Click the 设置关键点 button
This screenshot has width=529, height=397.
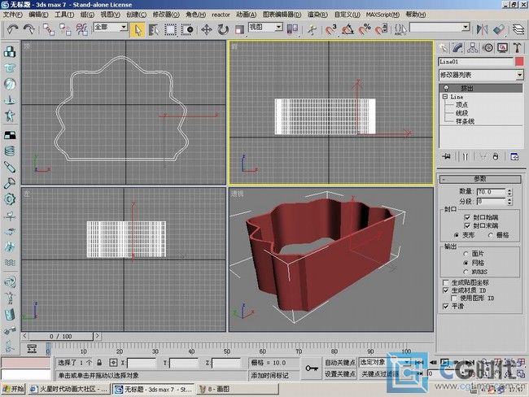[x=339, y=373]
